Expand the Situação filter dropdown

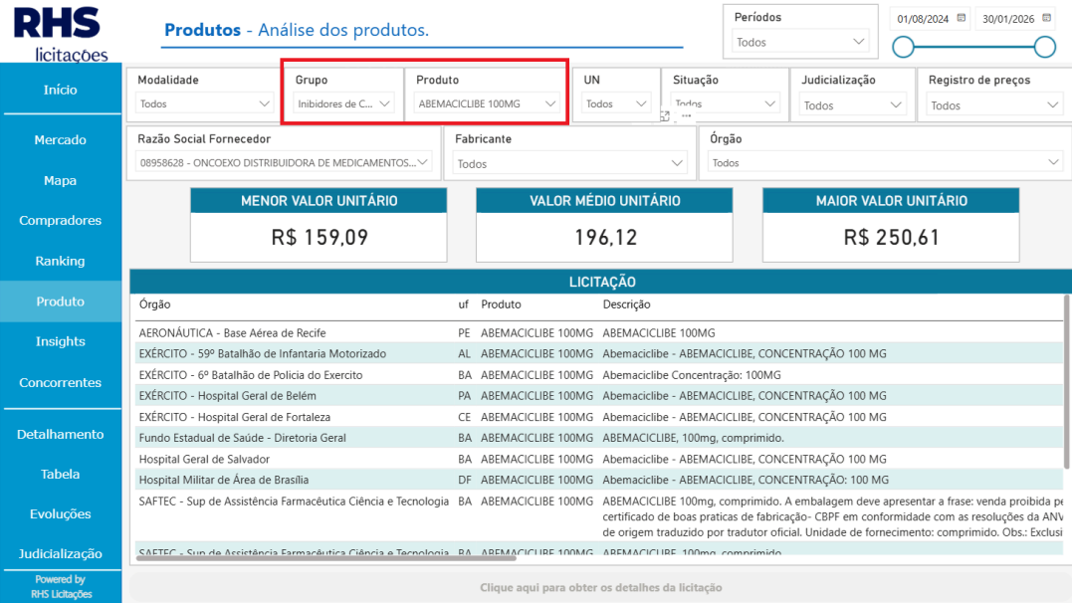click(x=724, y=103)
